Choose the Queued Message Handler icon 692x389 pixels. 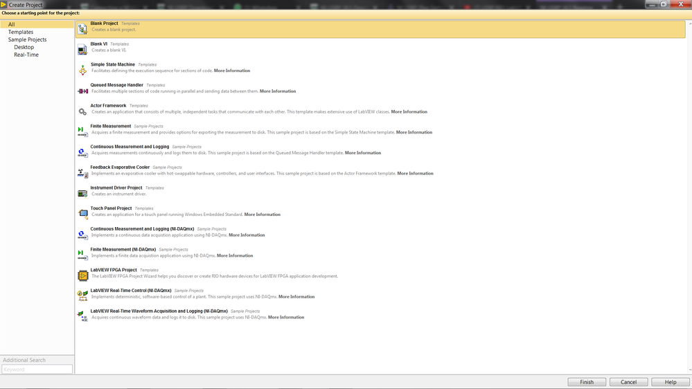[82, 91]
